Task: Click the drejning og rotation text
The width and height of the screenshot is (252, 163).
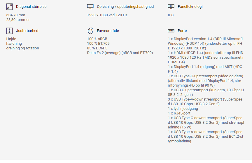Action: coord(22,48)
